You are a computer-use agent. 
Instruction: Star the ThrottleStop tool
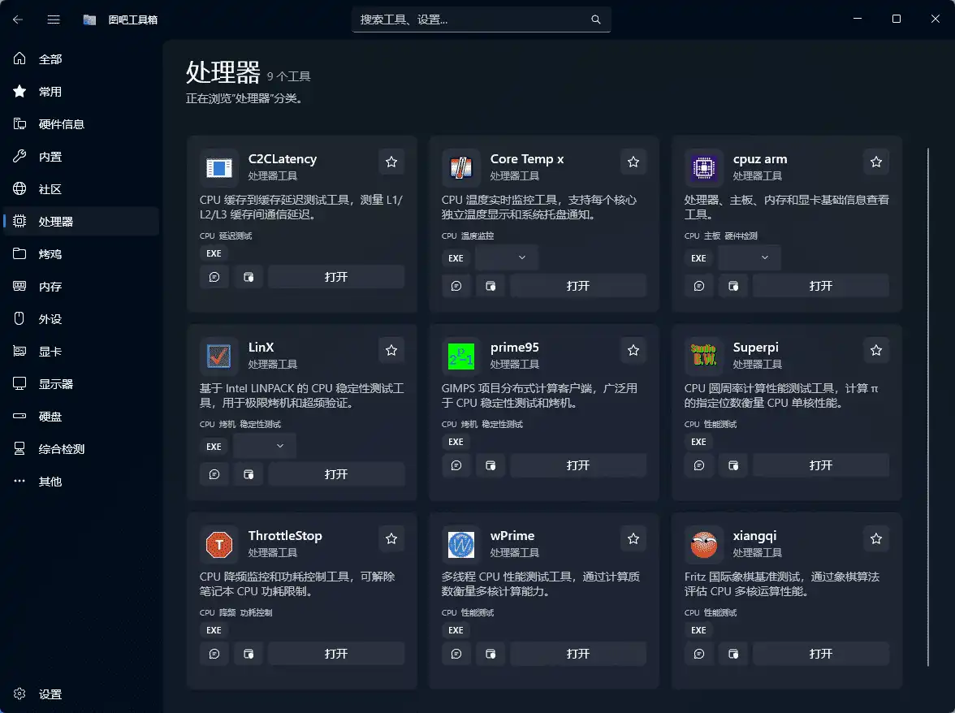(x=391, y=538)
